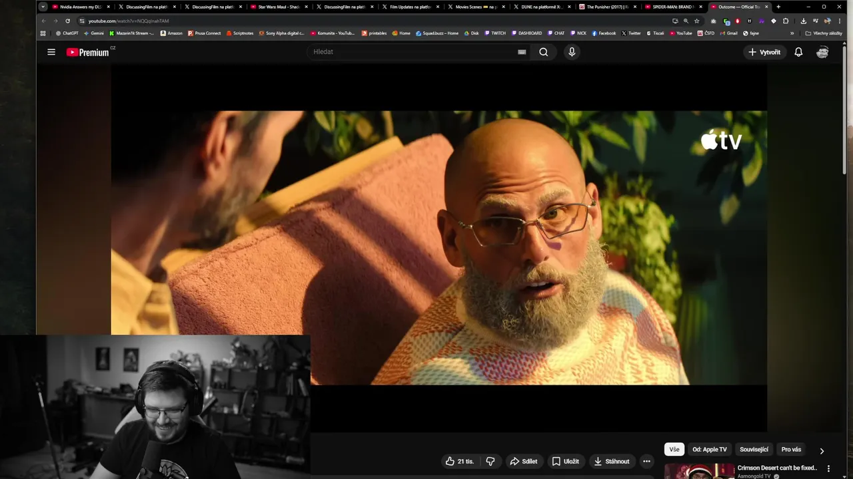The width and height of the screenshot is (853, 479).
Task: Open the YouTube hamburger guide menu
Action: click(51, 52)
